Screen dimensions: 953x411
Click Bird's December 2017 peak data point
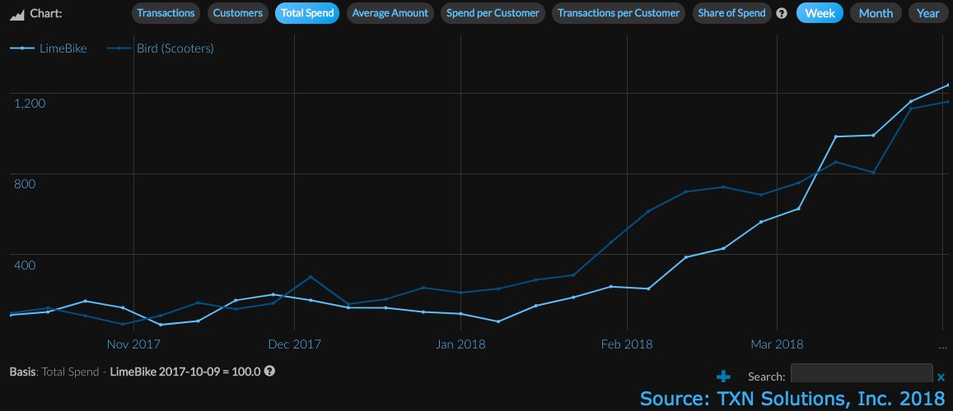click(311, 277)
